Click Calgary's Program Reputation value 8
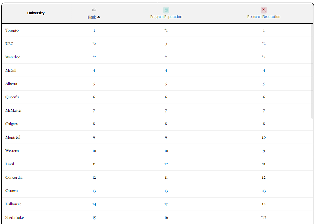Viewport: 315px width, 224px height. pos(166,124)
